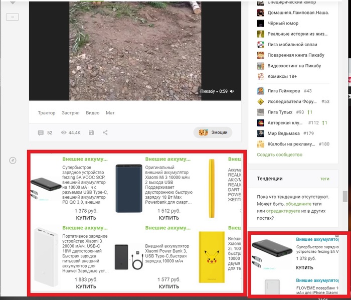The image size is (351, 300).
Task: Click КУПИТЬ under the 1 512 руб. Xiaomi Mi 3
Action: point(169,218)
